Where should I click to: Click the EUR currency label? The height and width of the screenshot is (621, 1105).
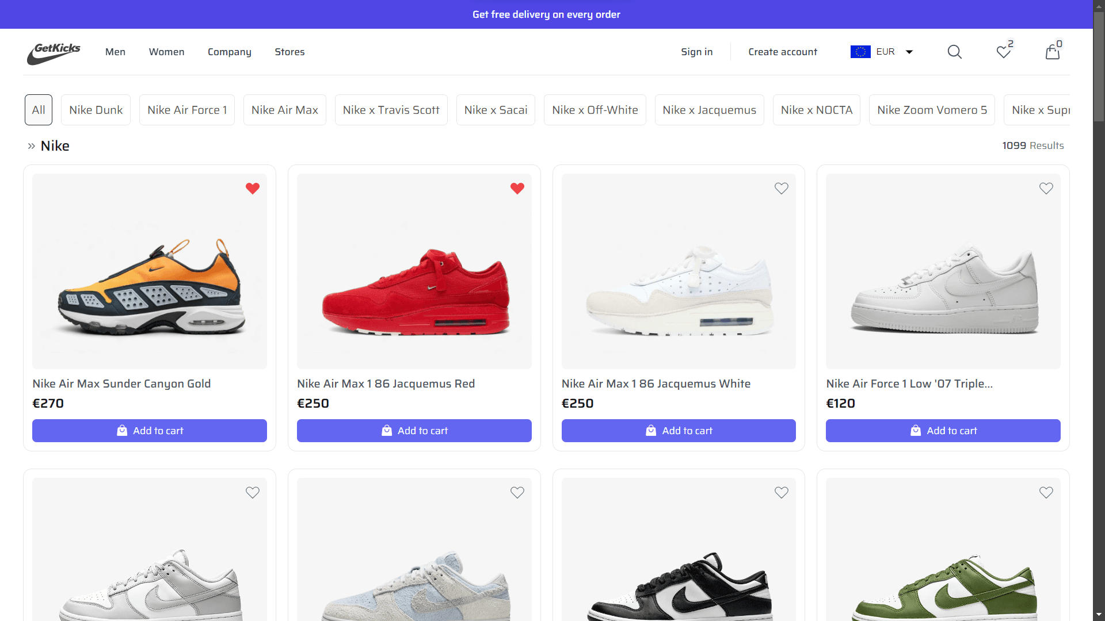[885, 52]
